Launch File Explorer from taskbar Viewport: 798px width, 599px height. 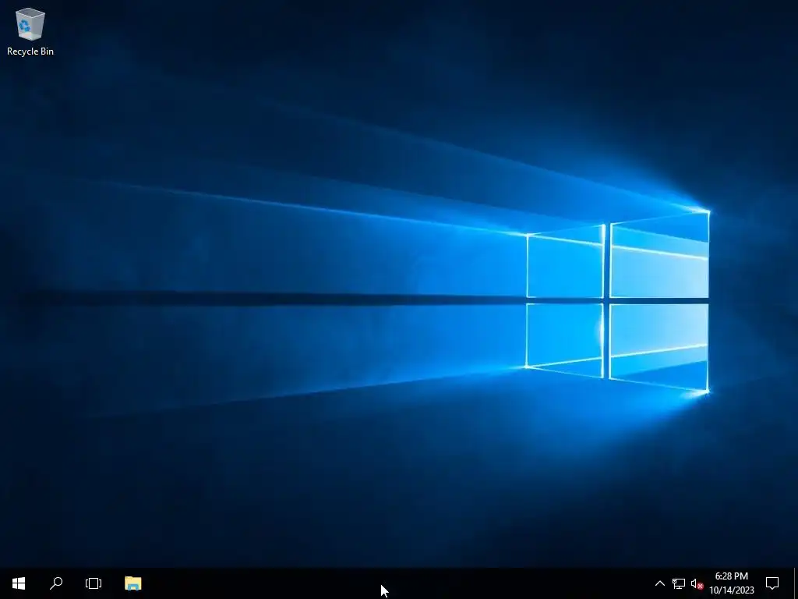(x=132, y=583)
